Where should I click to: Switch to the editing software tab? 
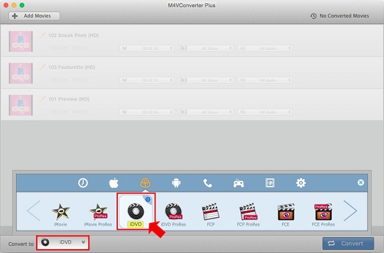[145, 183]
